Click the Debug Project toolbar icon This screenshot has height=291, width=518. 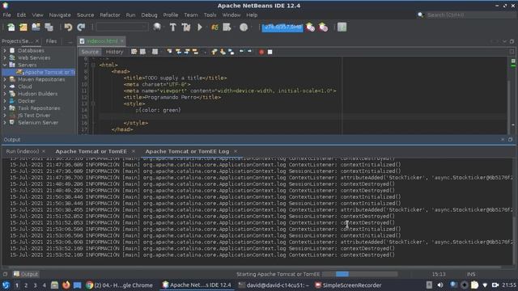tap(214, 27)
